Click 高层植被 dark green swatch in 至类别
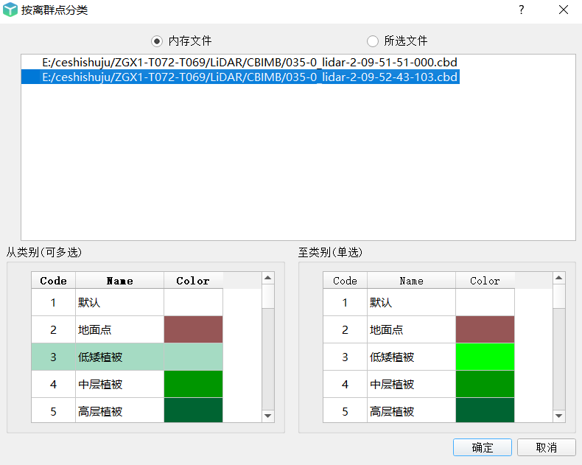Viewport: 582px width, 465px height. 485,410
